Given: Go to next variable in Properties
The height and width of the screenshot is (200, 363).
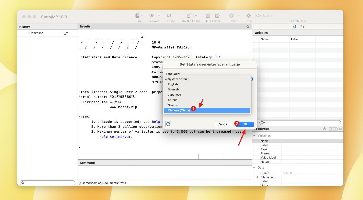Looking at the screenshot, I should point(335,129).
